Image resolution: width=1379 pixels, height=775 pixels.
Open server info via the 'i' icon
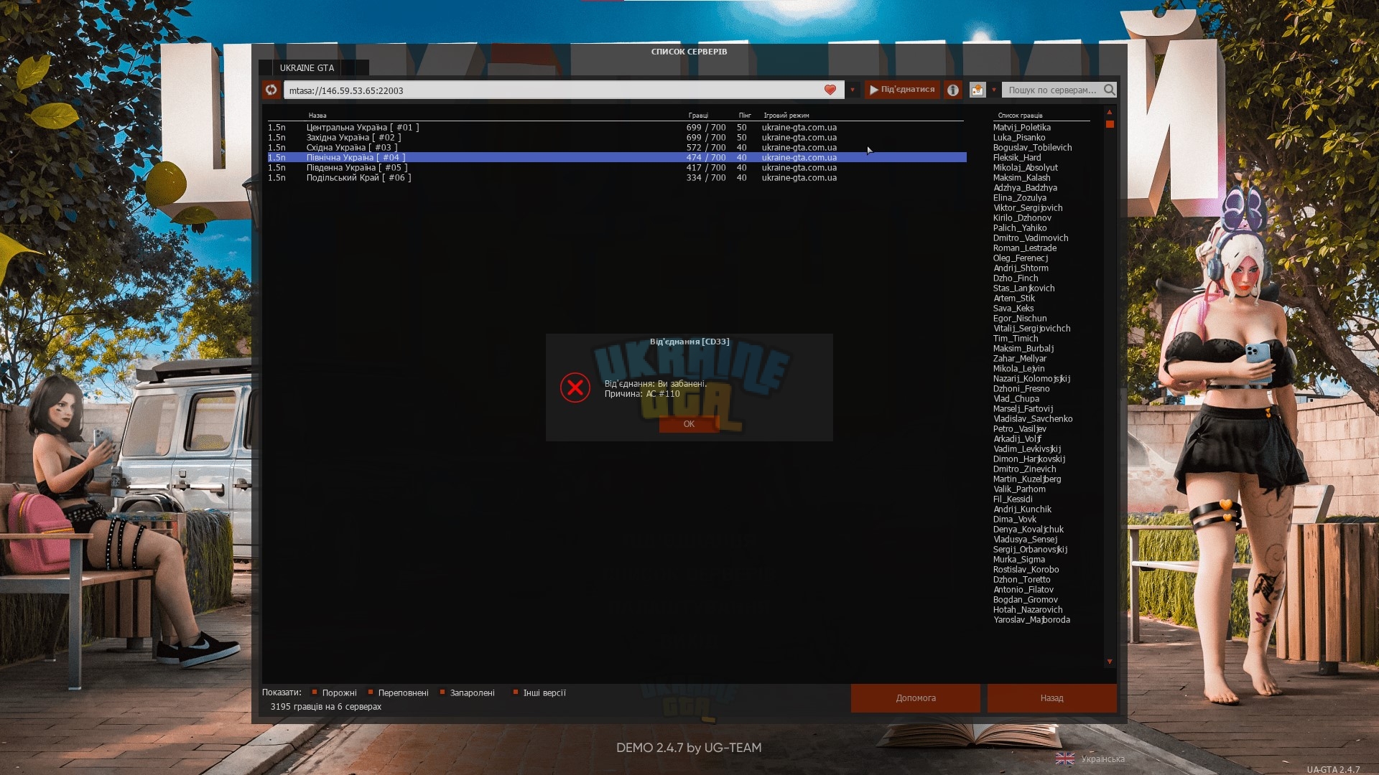[953, 90]
